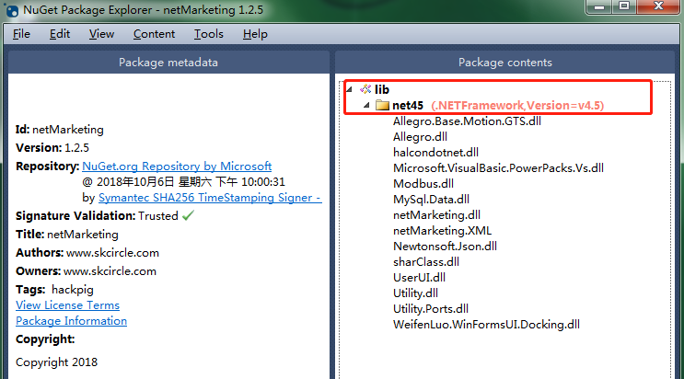The height and width of the screenshot is (379, 684).
Task: Open the File menu
Action: 21,34
